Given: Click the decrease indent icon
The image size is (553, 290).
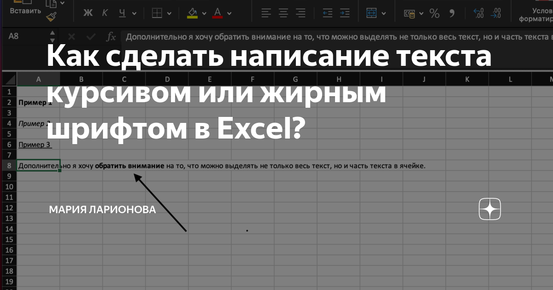Looking at the screenshot, I should point(328,13).
